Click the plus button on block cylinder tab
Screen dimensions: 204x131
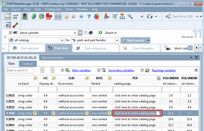[x=190, y=48]
